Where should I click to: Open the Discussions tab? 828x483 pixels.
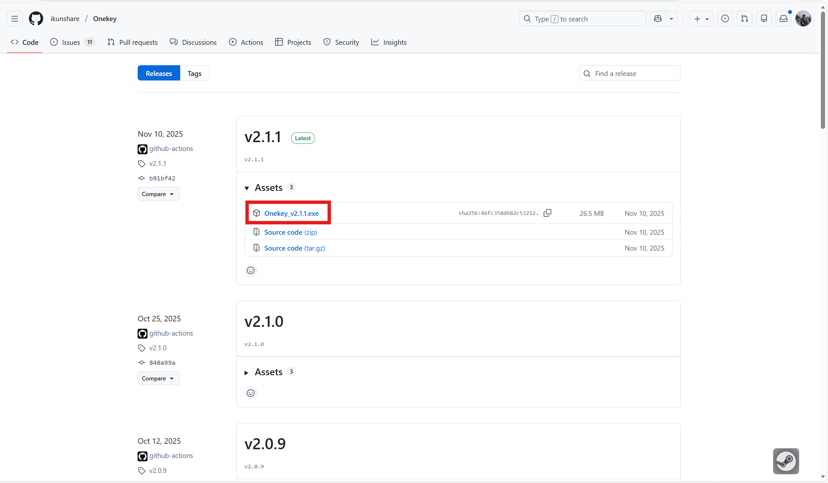click(193, 43)
